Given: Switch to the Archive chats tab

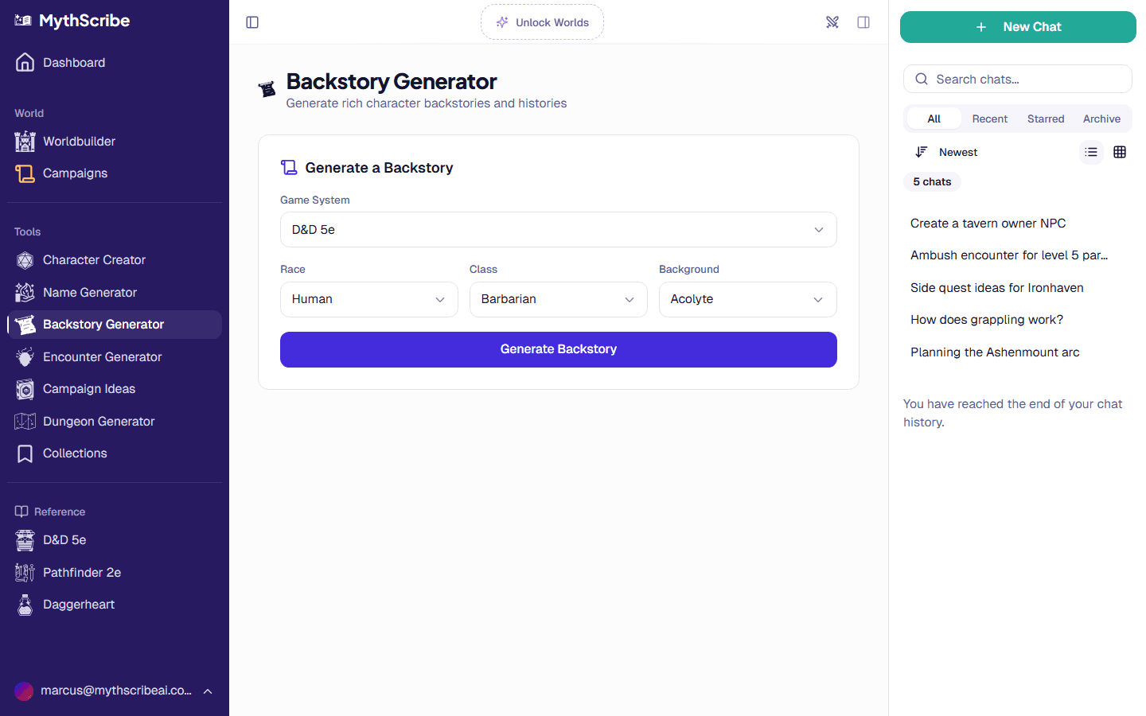Looking at the screenshot, I should [1101, 119].
